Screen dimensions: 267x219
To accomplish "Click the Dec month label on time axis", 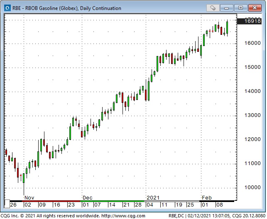I will 88,198.
